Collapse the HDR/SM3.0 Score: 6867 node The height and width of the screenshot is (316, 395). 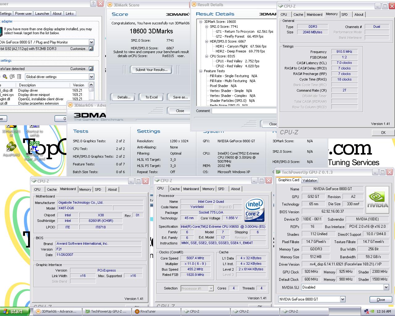(x=207, y=41)
